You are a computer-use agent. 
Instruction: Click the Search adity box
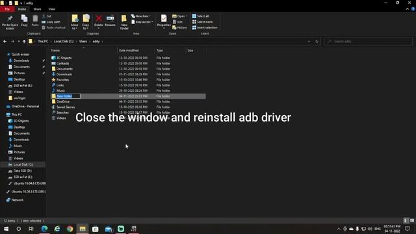click(369, 42)
